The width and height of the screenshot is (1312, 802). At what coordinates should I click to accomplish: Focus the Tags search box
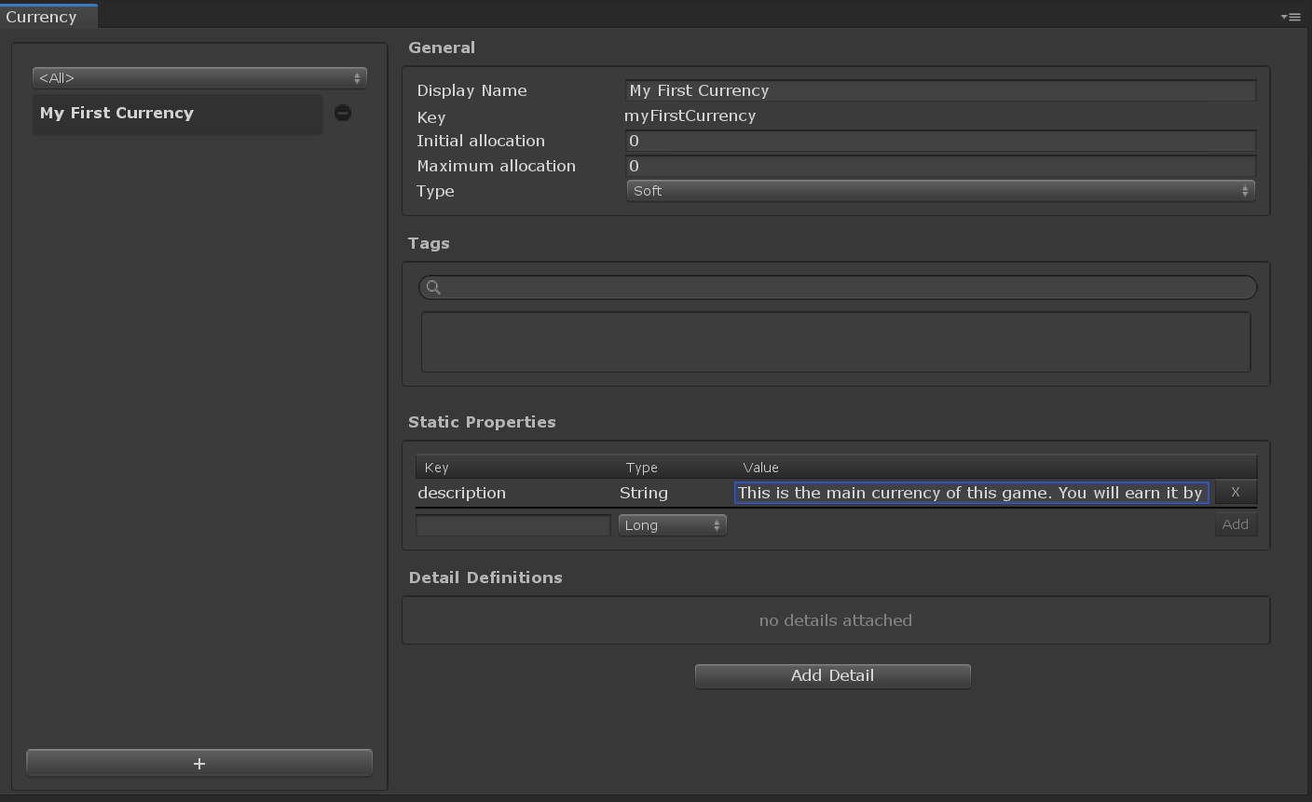coord(838,287)
